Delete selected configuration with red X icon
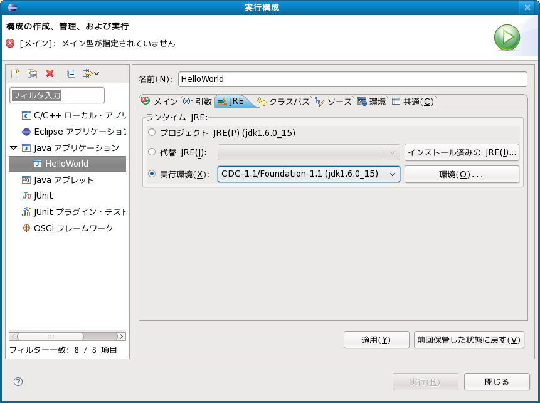Screen dimensions: 540x403 (x=50, y=73)
